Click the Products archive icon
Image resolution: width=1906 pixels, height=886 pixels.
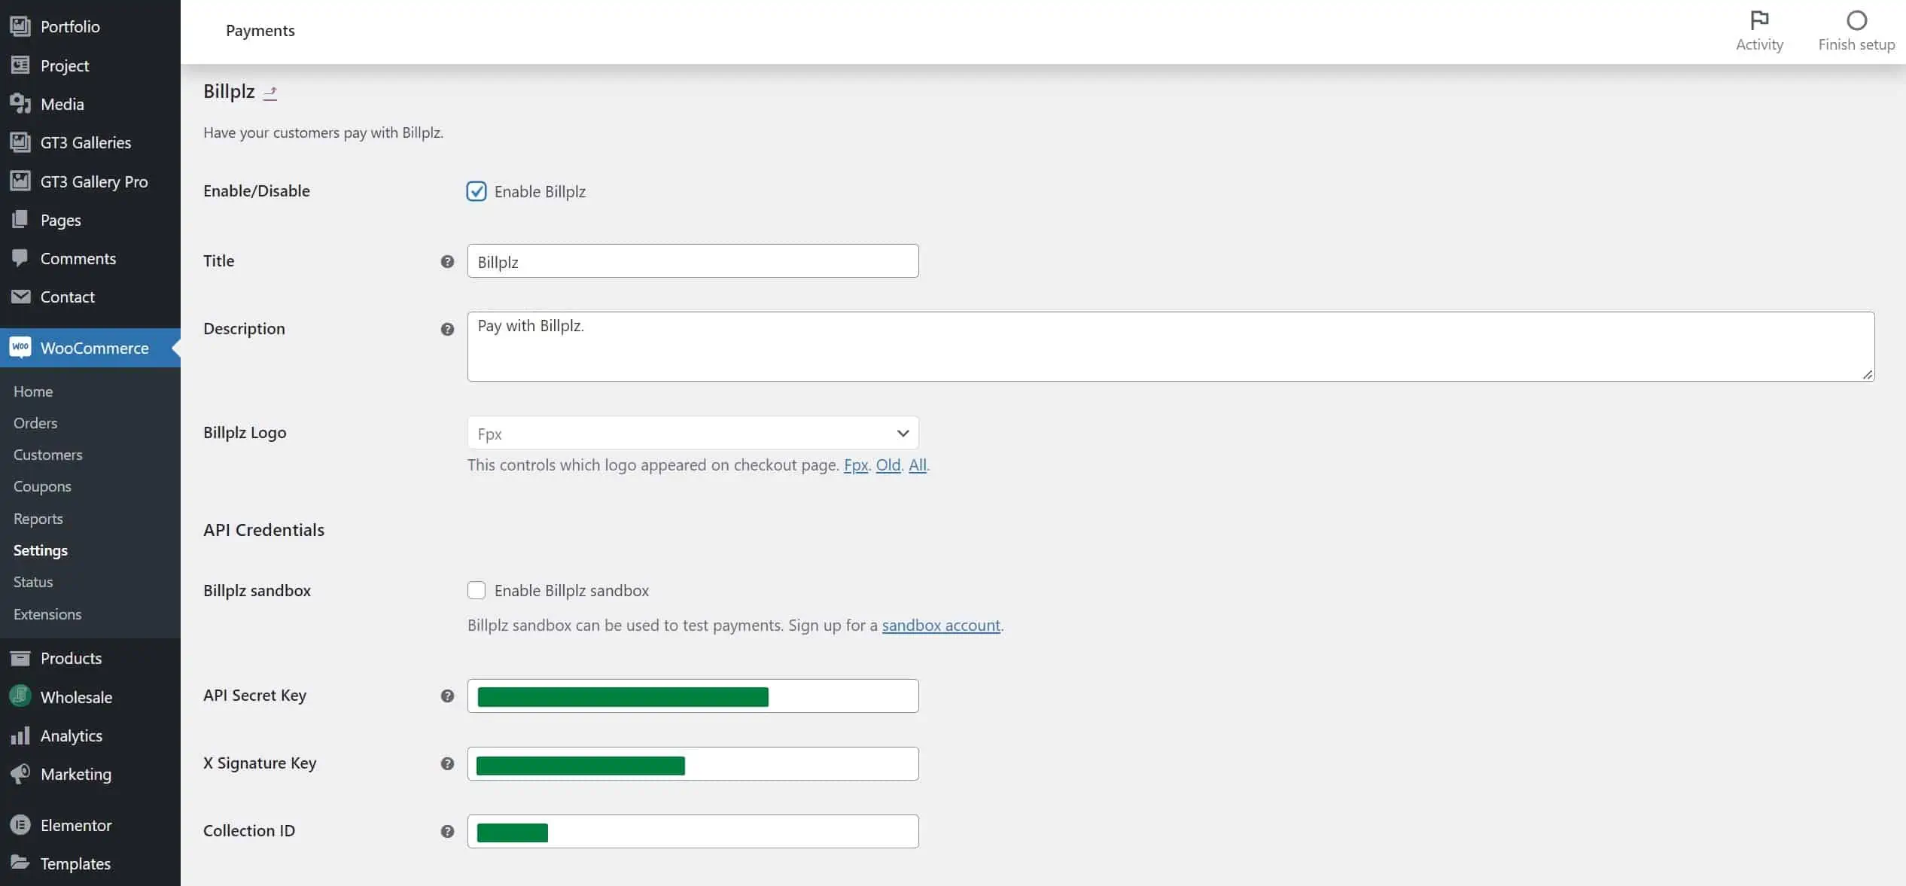point(20,658)
